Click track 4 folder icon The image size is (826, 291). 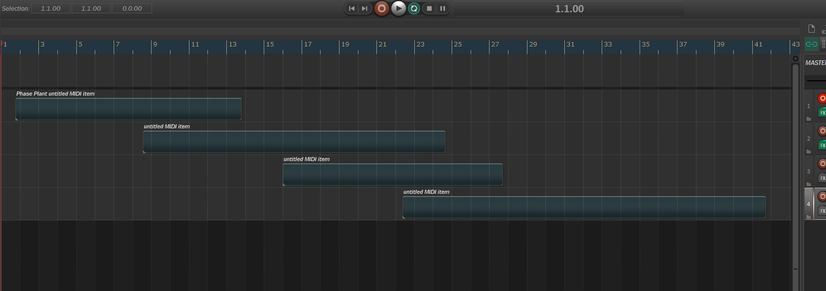click(809, 217)
